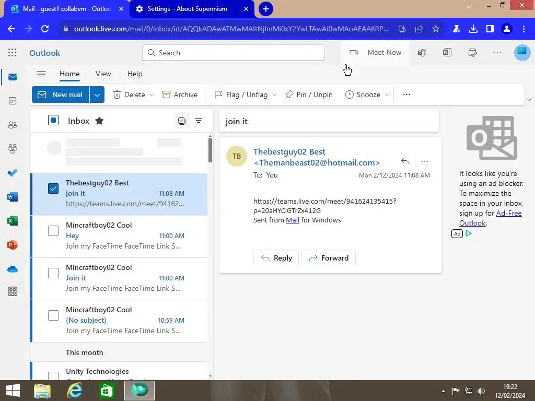Switch to Mail - guest1 collabvm tab
The width and height of the screenshot is (535, 401).
(67, 9)
